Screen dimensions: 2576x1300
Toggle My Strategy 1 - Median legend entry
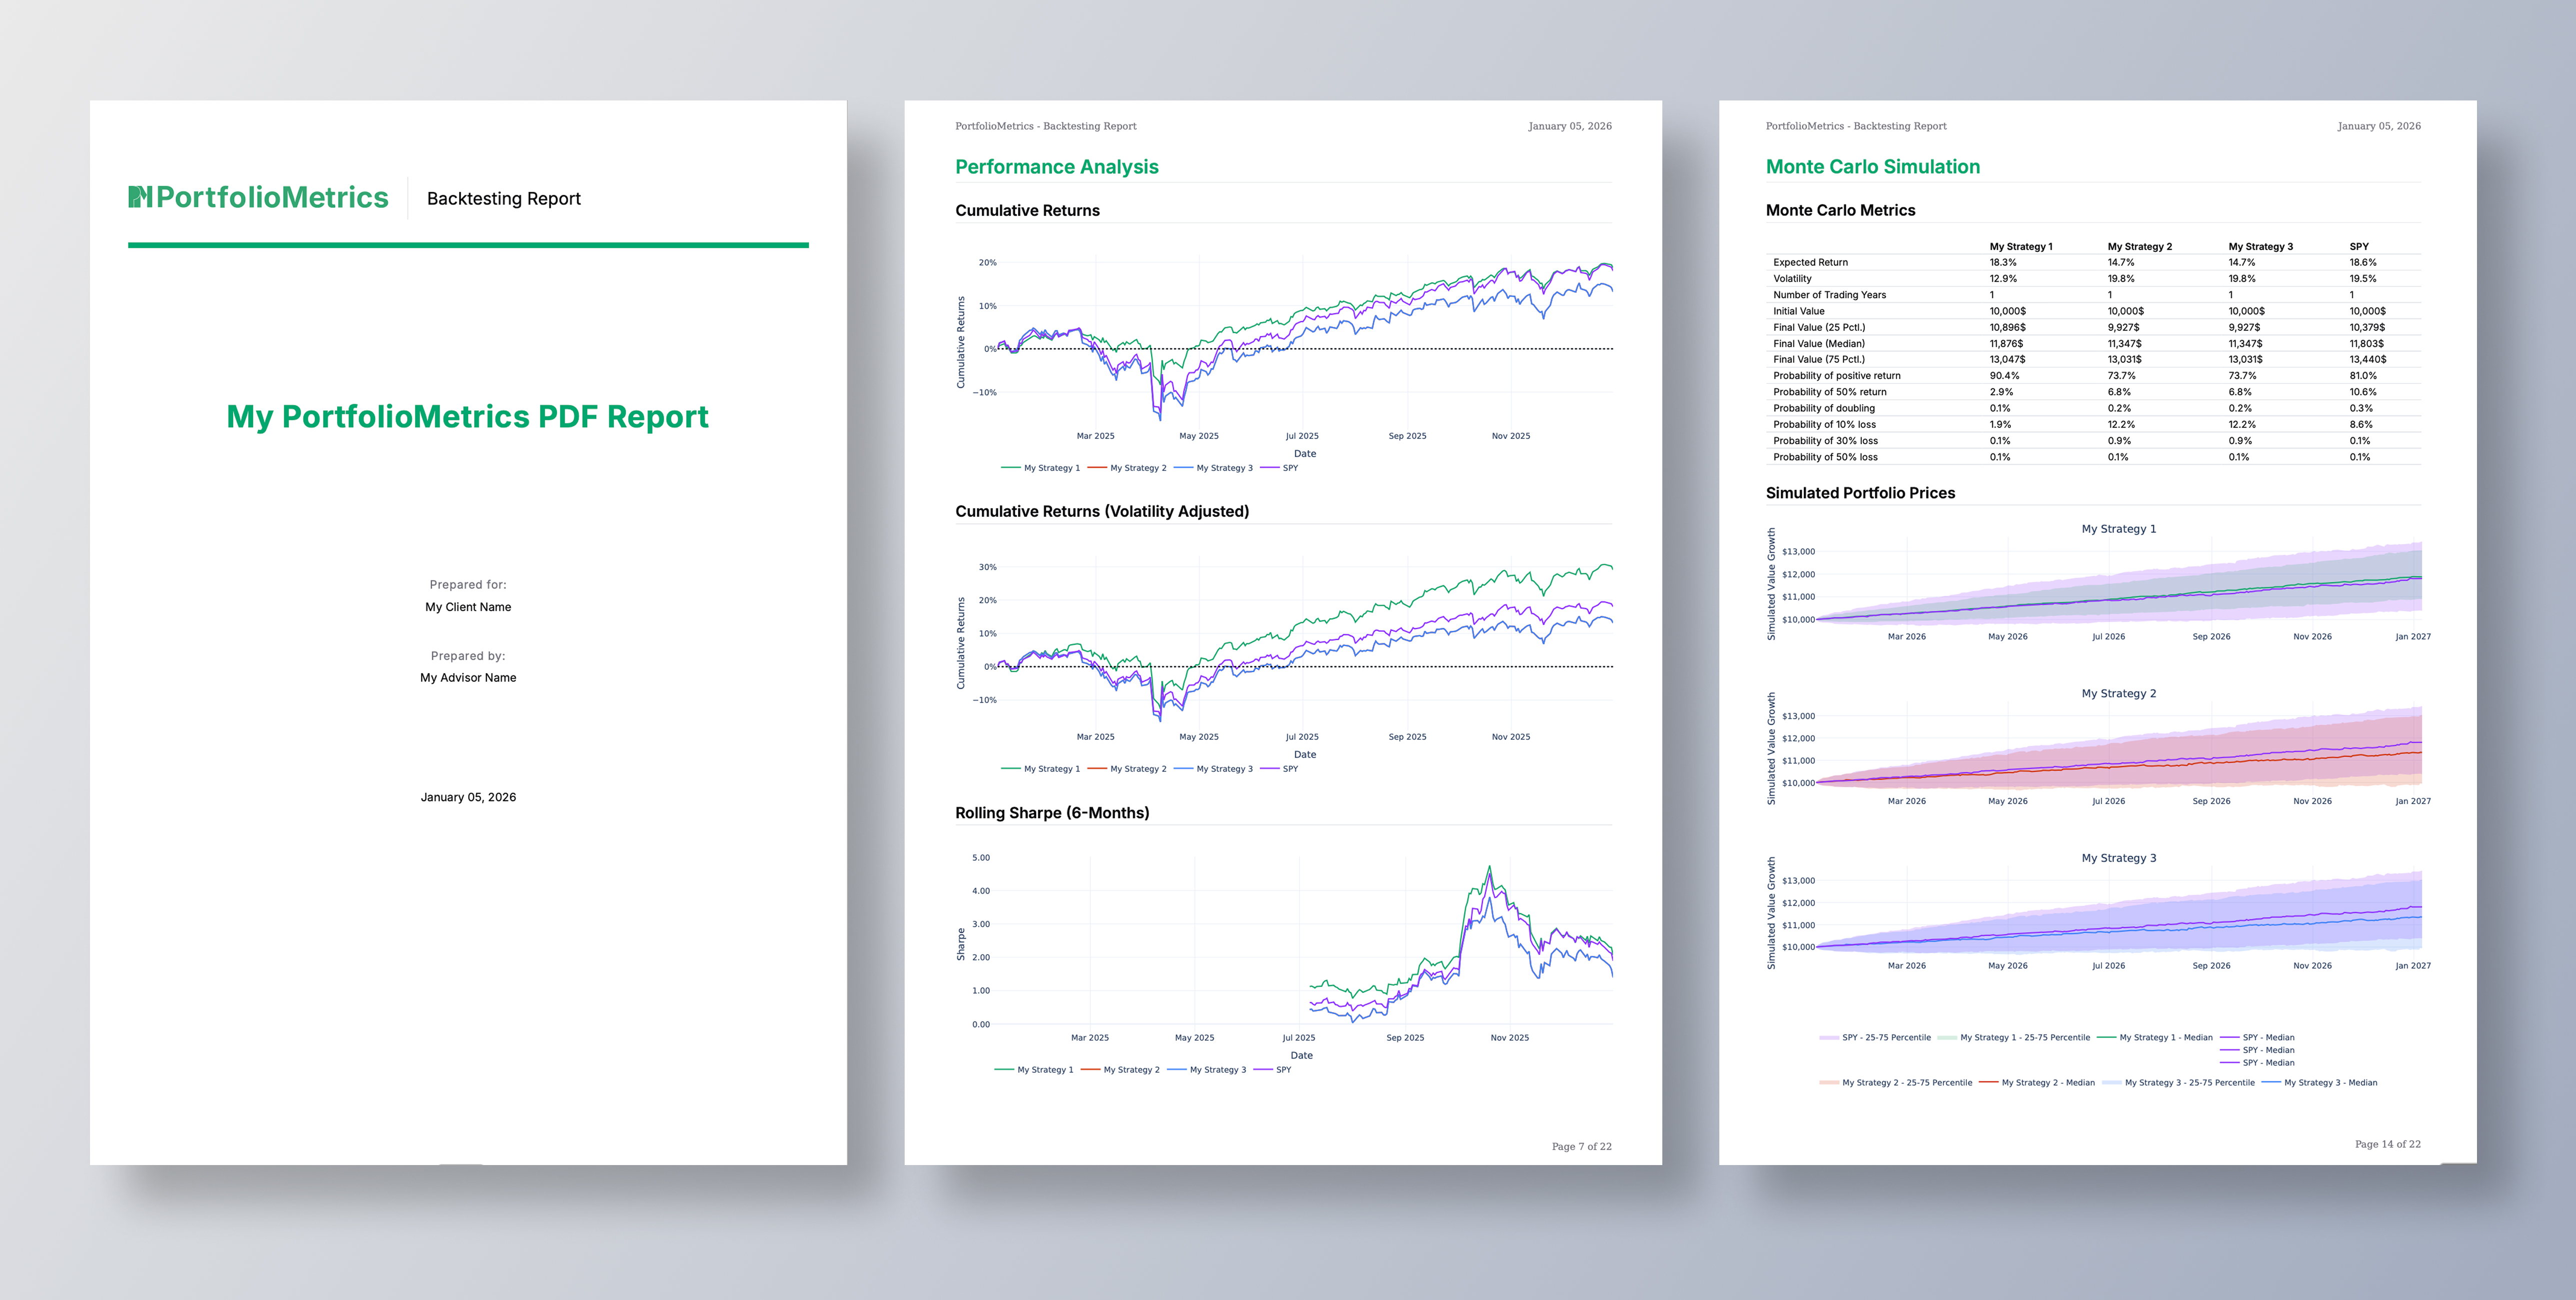pyautogui.click(x=2165, y=1037)
